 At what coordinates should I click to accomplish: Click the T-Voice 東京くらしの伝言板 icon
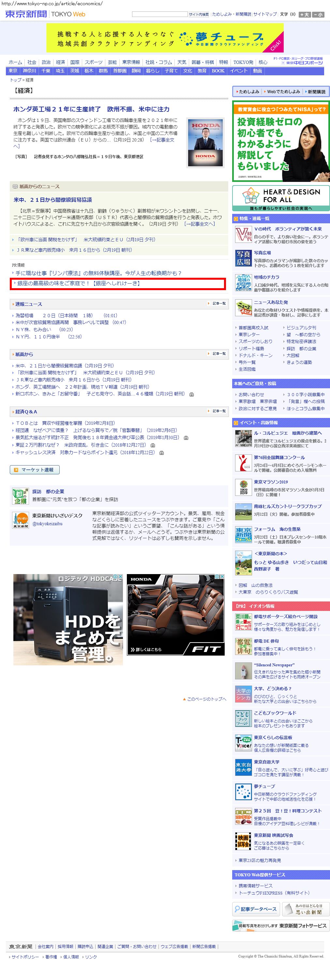(x=243, y=743)
